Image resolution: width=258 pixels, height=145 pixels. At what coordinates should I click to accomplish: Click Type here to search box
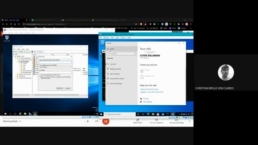click(x=120, y=114)
